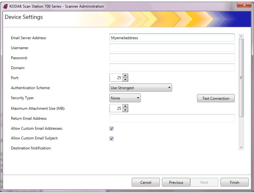Viewport: 254px width, 193px height.
Task: Click the scrollbar down arrow
Action: (x=241, y=147)
